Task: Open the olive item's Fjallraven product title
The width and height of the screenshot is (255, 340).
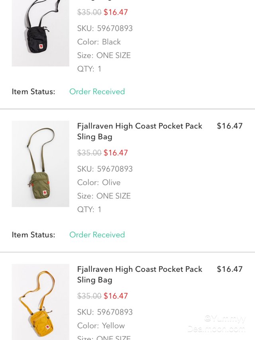Action: coord(139,131)
